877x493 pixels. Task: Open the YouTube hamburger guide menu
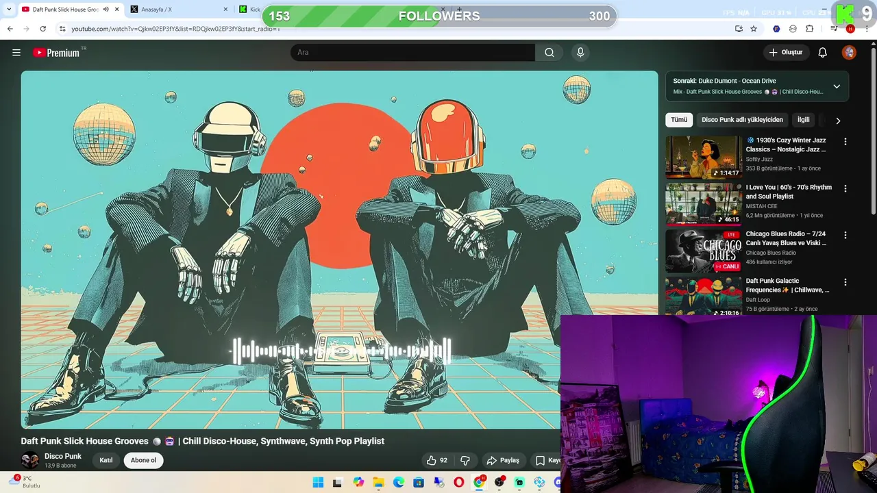pos(16,53)
